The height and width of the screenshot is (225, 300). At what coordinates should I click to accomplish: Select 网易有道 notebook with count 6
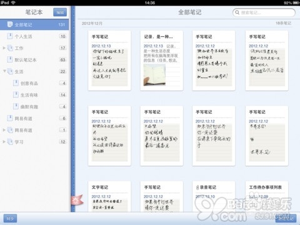34,118
